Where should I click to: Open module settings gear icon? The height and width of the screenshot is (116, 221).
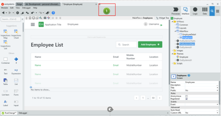17,13
